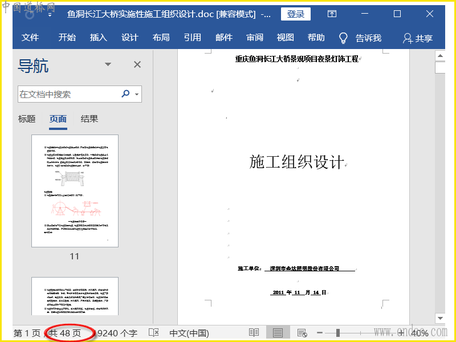This screenshot has width=456, height=342.
Task: Open the 插入 ribbon tab
Action: click(x=98, y=38)
